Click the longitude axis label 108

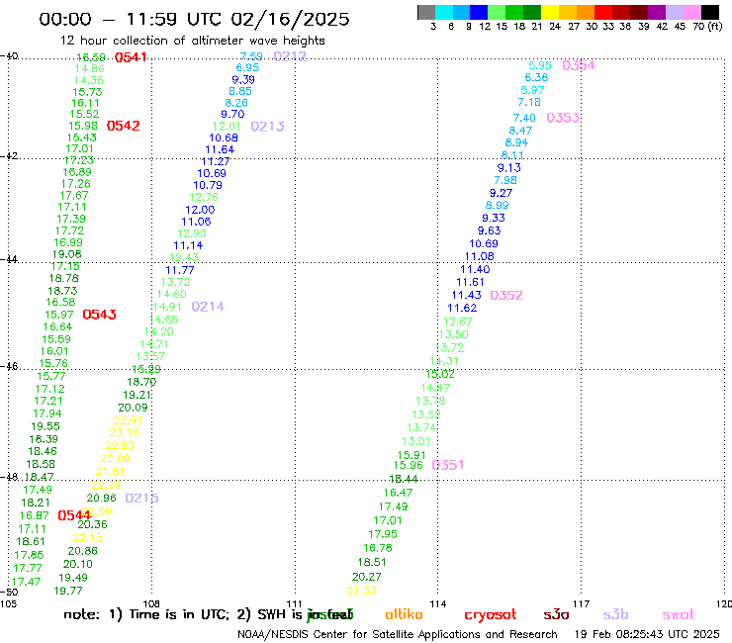(151, 603)
